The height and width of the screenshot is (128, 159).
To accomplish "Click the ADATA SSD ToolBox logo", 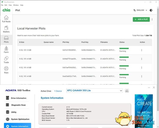I will tap(18, 90).
